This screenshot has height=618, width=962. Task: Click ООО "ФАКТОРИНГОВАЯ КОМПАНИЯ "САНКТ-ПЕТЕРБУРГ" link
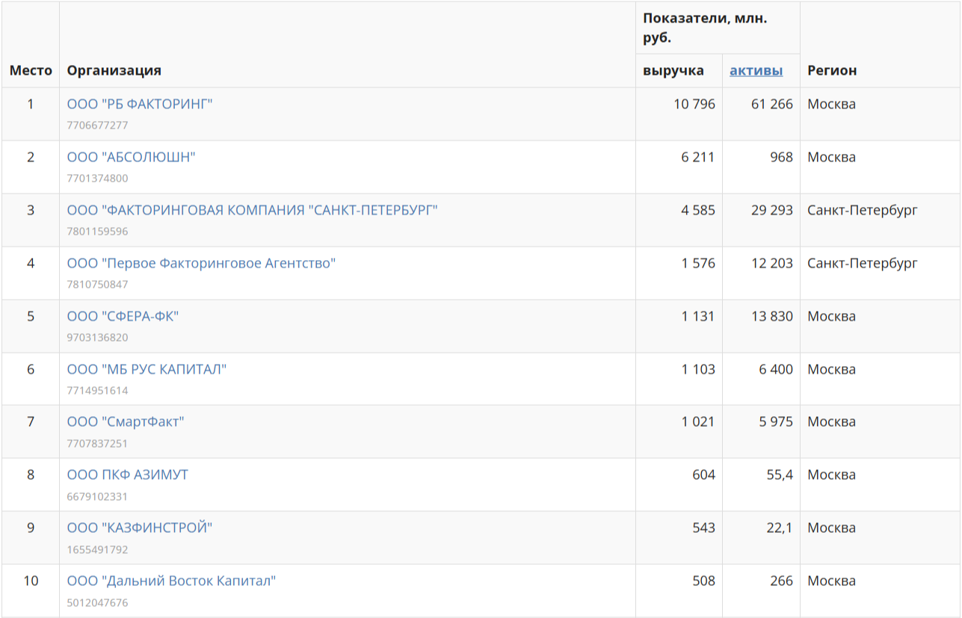[x=252, y=210]
